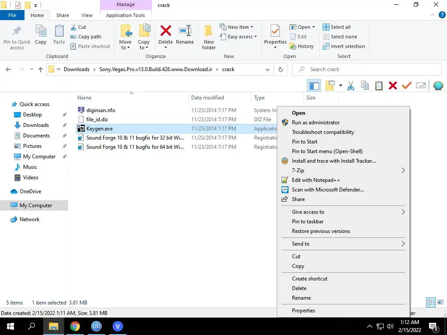Image resolution: width=447 pixels, height=335 pixels.
Task: Select Downloads in Quick access
Action: [x=36, y=125]
